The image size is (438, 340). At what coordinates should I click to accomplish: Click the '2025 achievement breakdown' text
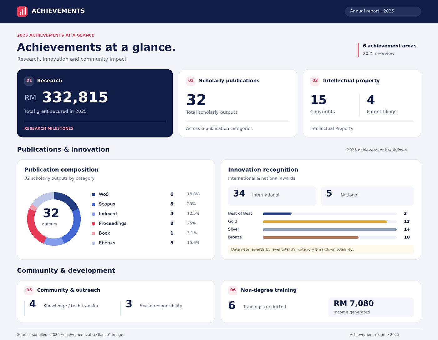[377, 150]
